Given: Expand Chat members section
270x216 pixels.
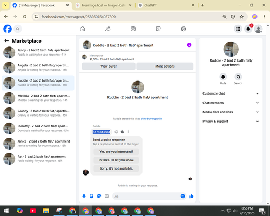Looking at the screenshot, I should [231, 103].
